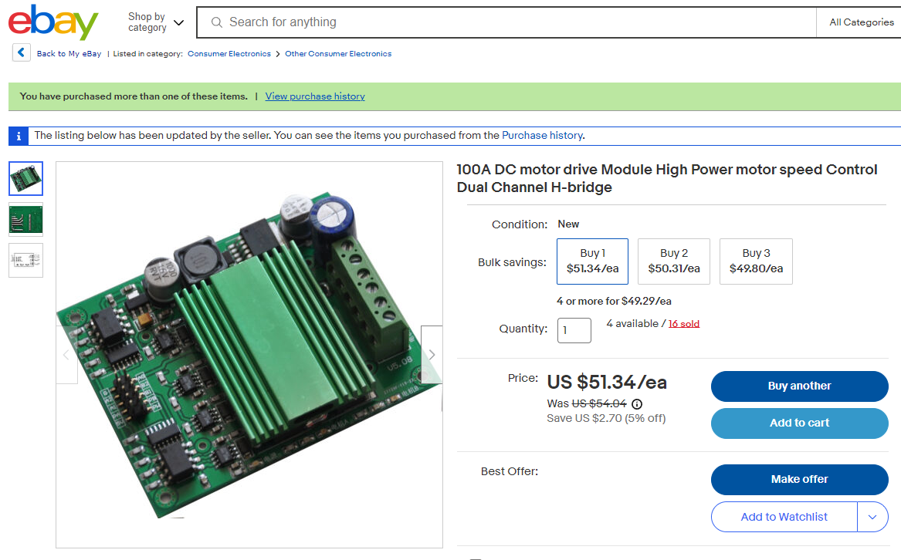Show next product image arrow

[432, 355]
